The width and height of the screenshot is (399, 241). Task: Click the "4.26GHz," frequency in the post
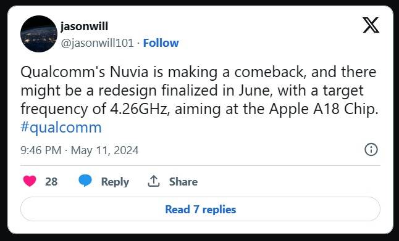pos(140,109)
